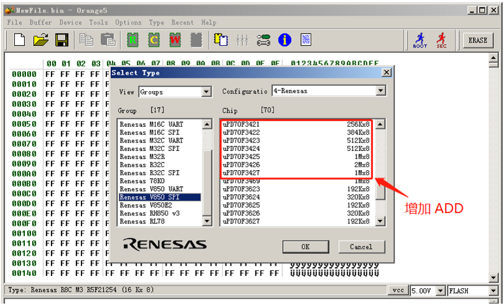
Task: Open a file with the folder icon
Action: click(x=41, y=40)
